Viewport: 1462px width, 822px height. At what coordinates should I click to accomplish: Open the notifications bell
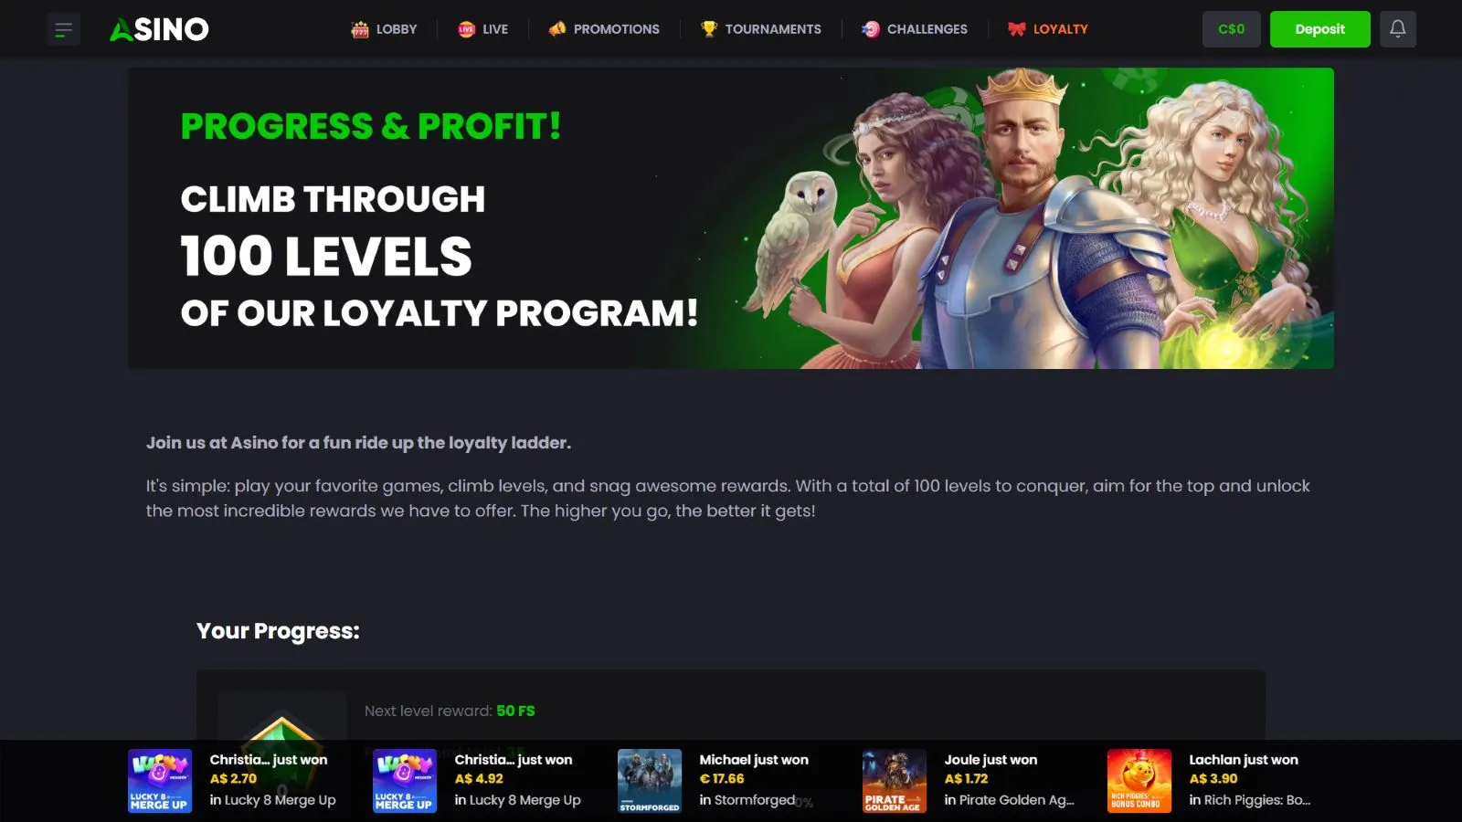(x=1398, y=29)
